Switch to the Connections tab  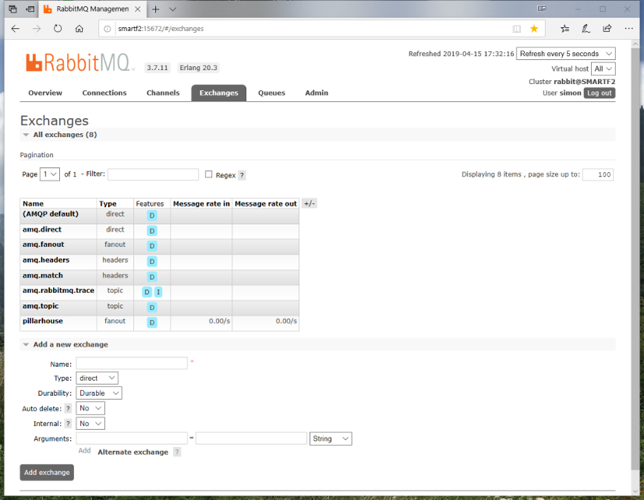[104, 93]
